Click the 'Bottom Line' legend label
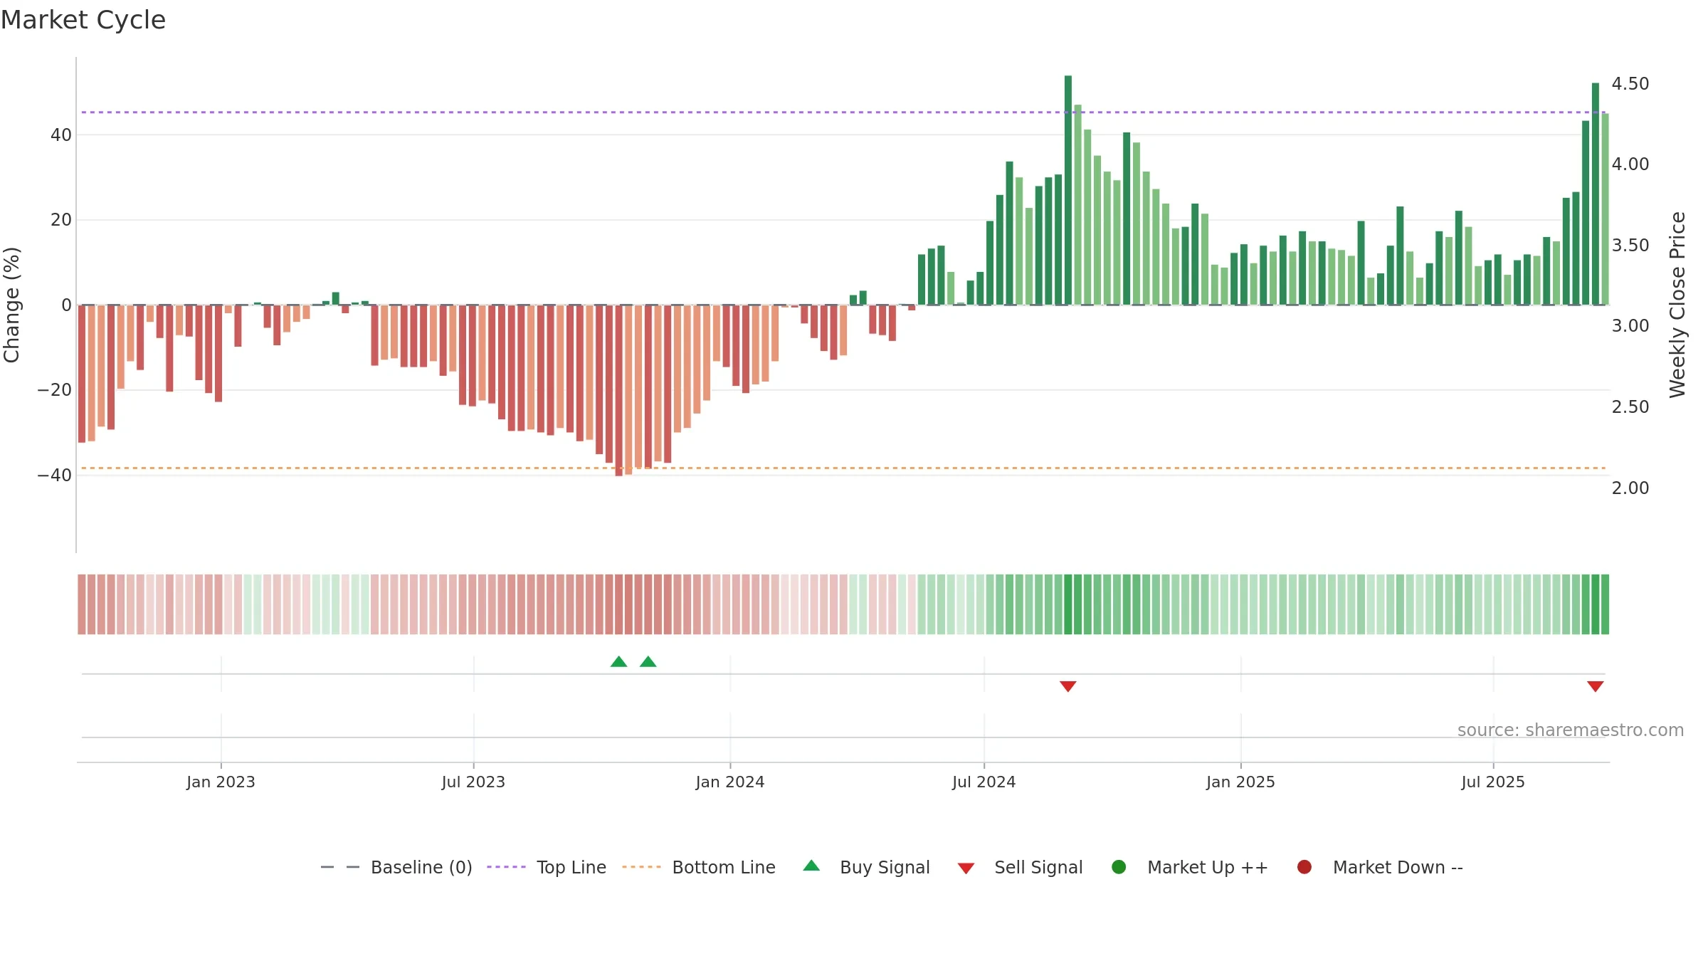 click(724, 868)
